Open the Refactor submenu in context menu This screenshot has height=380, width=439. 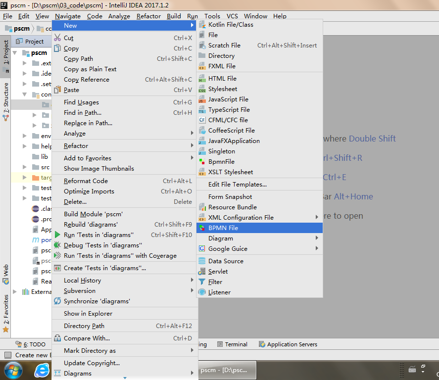pyautogui.click(x=125, y=146)
